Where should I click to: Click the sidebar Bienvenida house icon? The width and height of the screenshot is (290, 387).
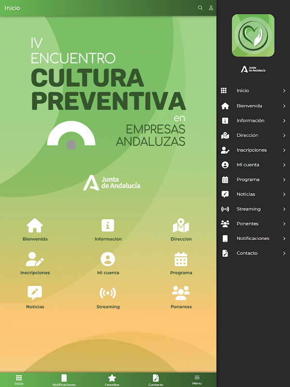[225, 106]
